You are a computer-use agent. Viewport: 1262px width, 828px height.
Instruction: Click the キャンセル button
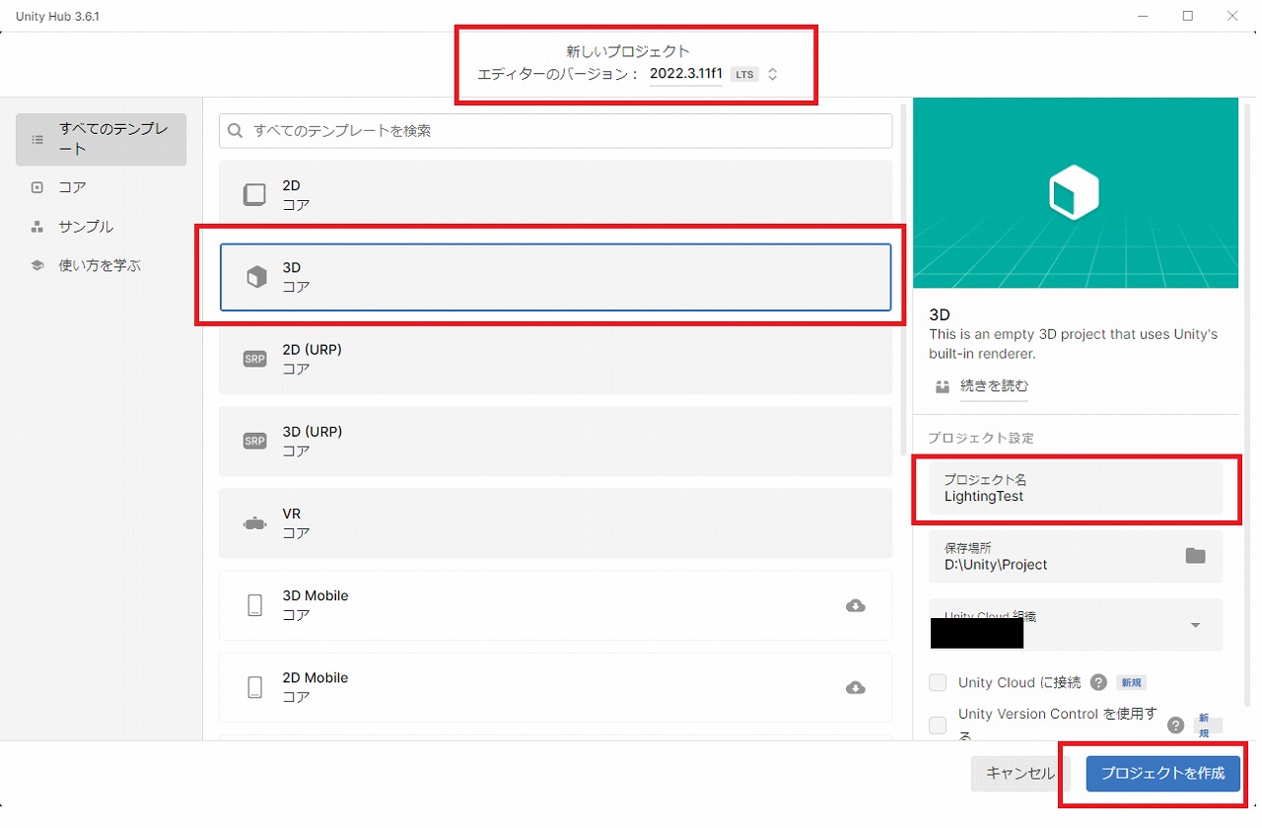point(1020,774)
